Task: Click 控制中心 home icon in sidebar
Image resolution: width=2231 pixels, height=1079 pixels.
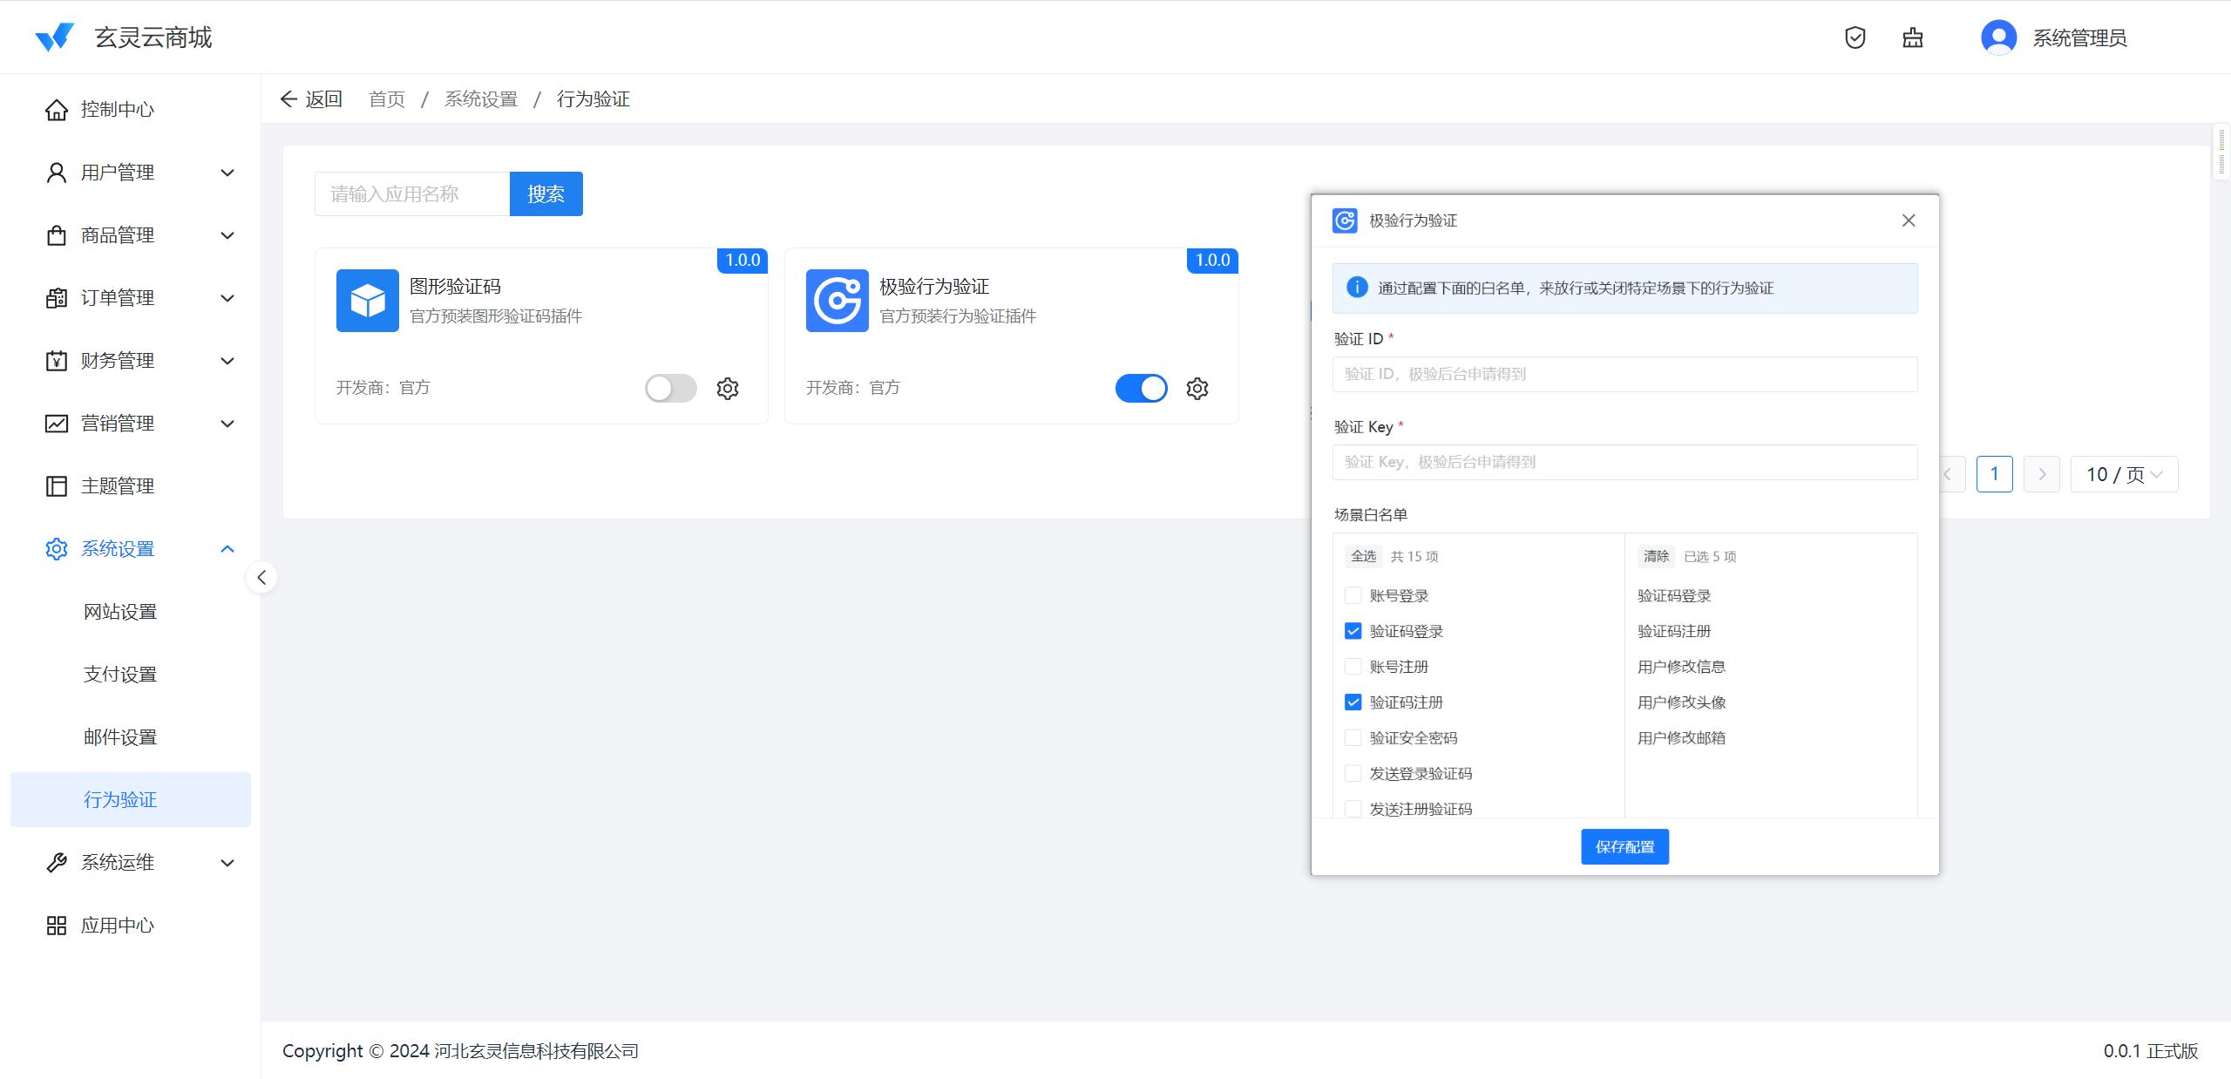Action: coord(57,110)
